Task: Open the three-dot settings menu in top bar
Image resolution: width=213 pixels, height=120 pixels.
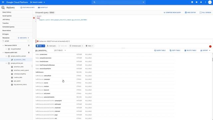Action: point(205,2)
